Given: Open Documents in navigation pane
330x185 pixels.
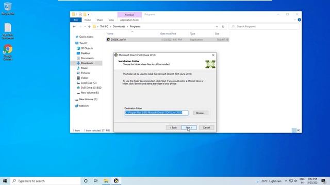Looking at the screenshot, I should coord(87,58).
